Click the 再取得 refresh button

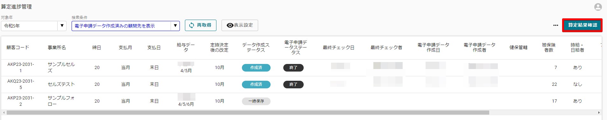point(201,25)
